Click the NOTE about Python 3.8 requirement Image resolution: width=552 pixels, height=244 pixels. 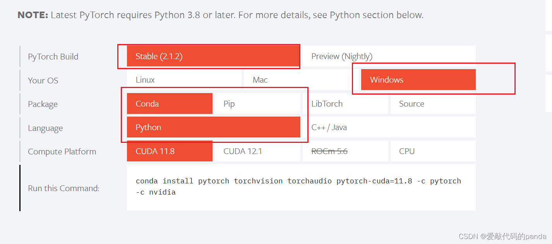[x=220, y=15]
